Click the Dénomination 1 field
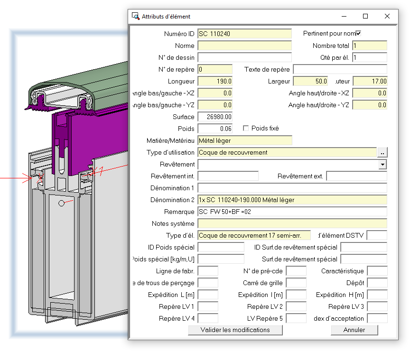410x352 pixels. click(292, 188)
